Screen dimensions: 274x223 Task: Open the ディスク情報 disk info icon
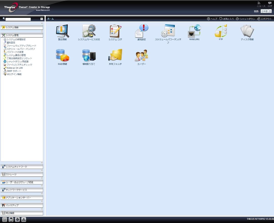(247, 31)
